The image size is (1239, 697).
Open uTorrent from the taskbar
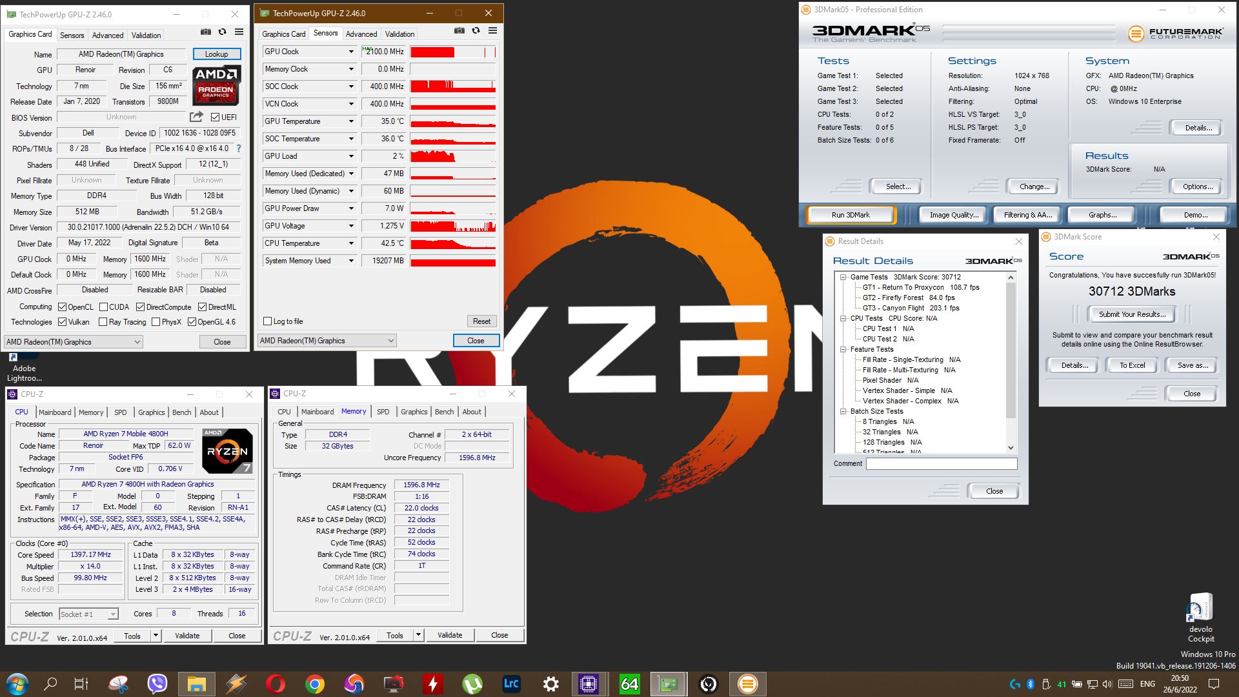coord(472,683)
